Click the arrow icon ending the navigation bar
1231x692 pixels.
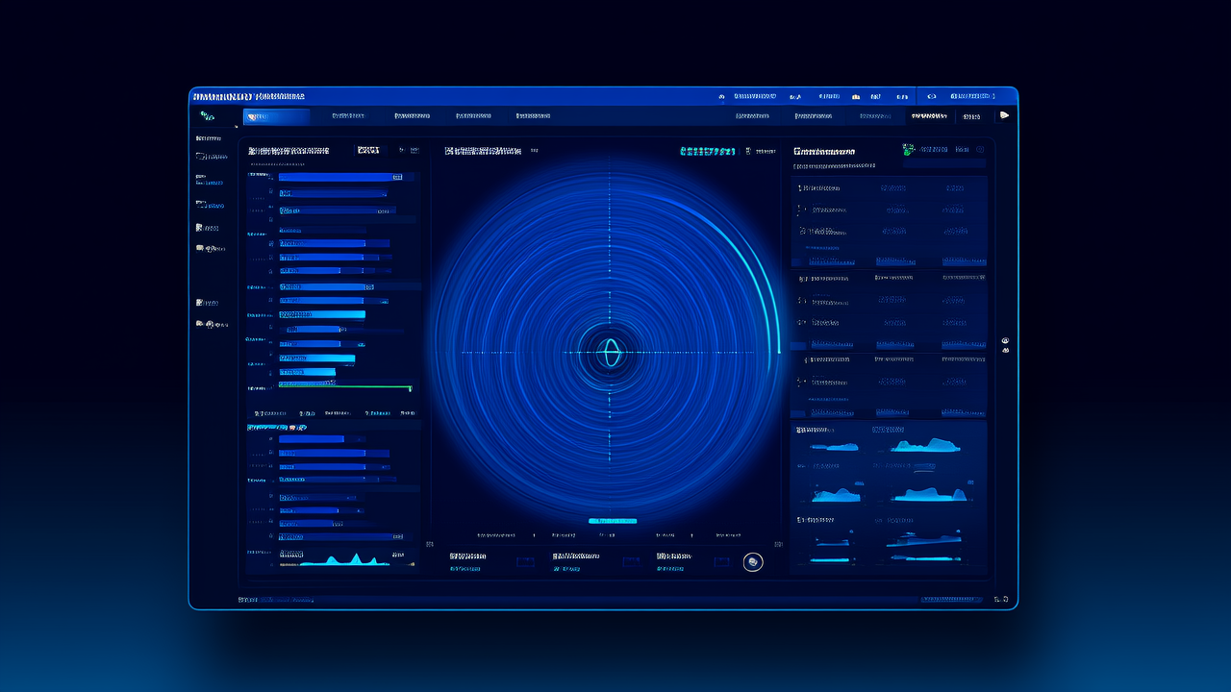[x=1004, y=115]
